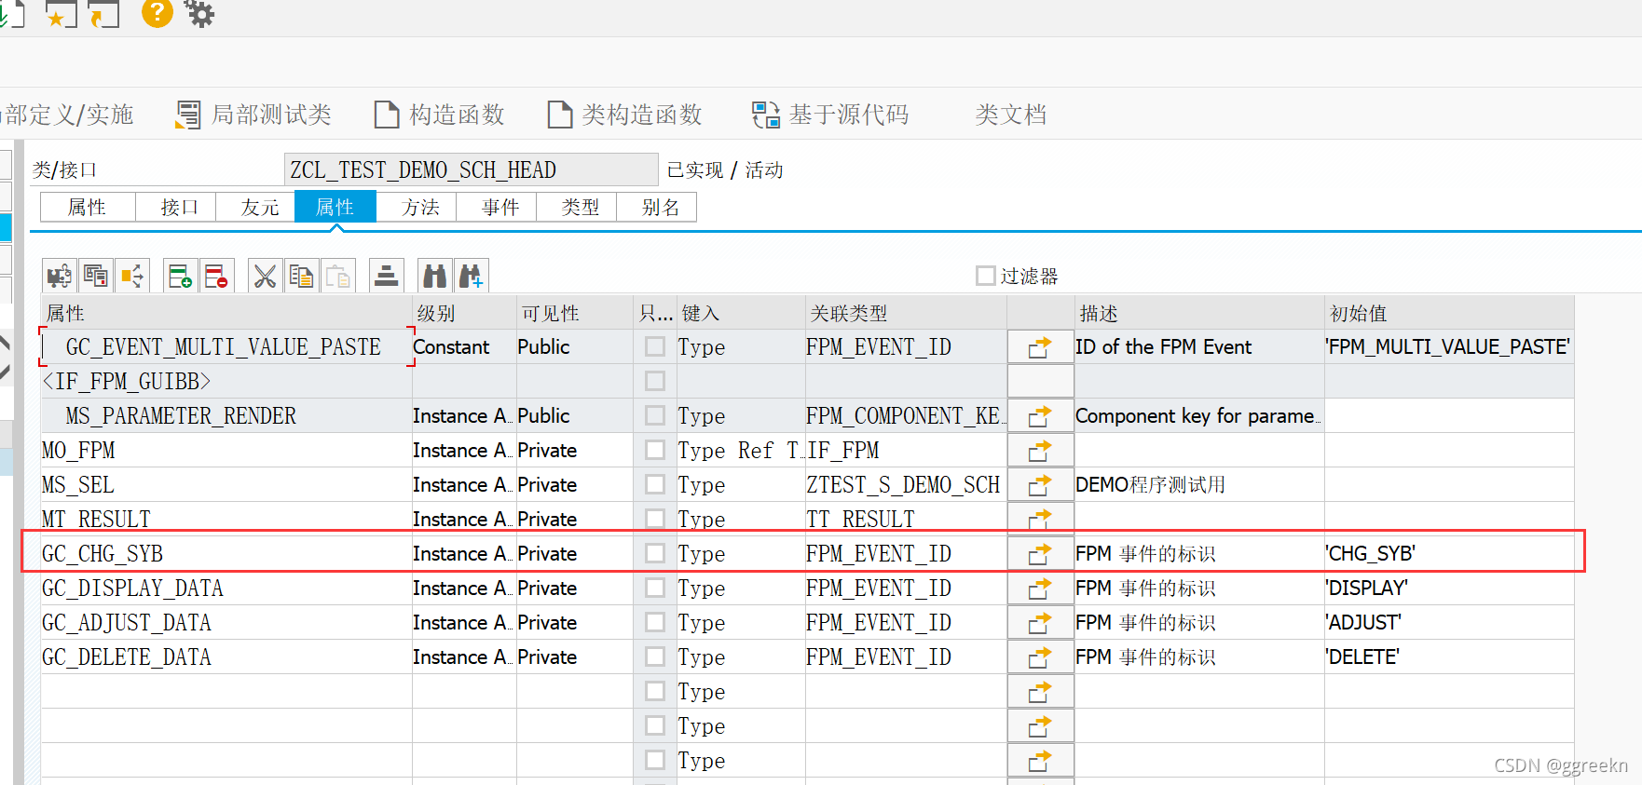
Task: Click the yellow help question mark icon
Action: [x=157, y=12]
